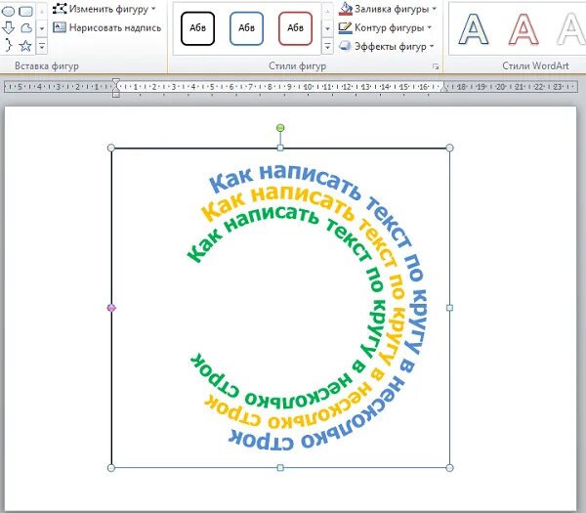
Task: Click the bottom middle sizing handle
Action: point(280,468)
